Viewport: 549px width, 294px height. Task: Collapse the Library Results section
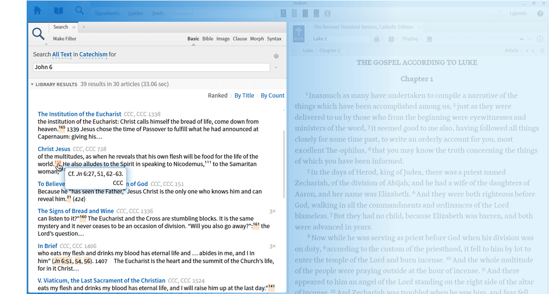coord(32,84)
